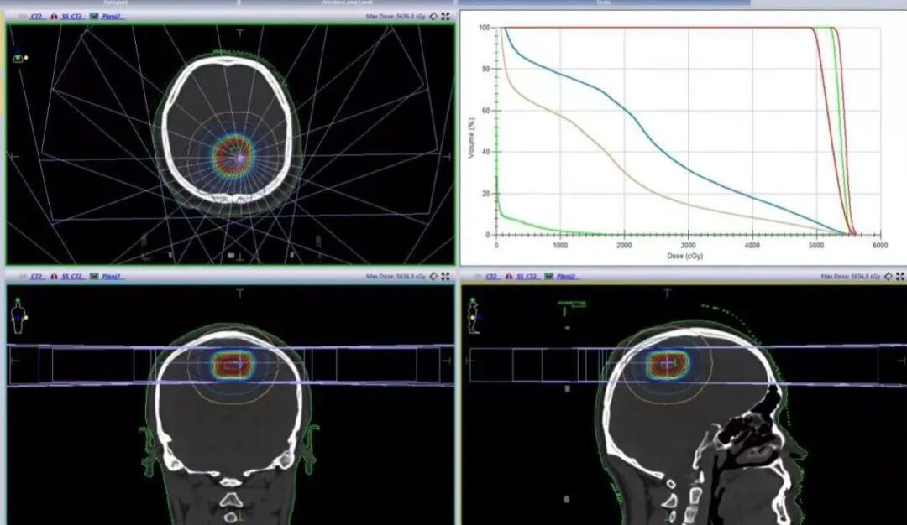Click the plan icon in sagittal view header

coord(549,277)
